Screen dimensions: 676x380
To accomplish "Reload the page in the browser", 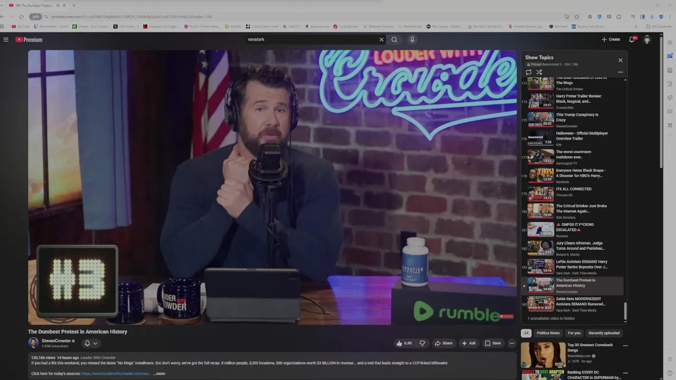I will coord(21,17).
